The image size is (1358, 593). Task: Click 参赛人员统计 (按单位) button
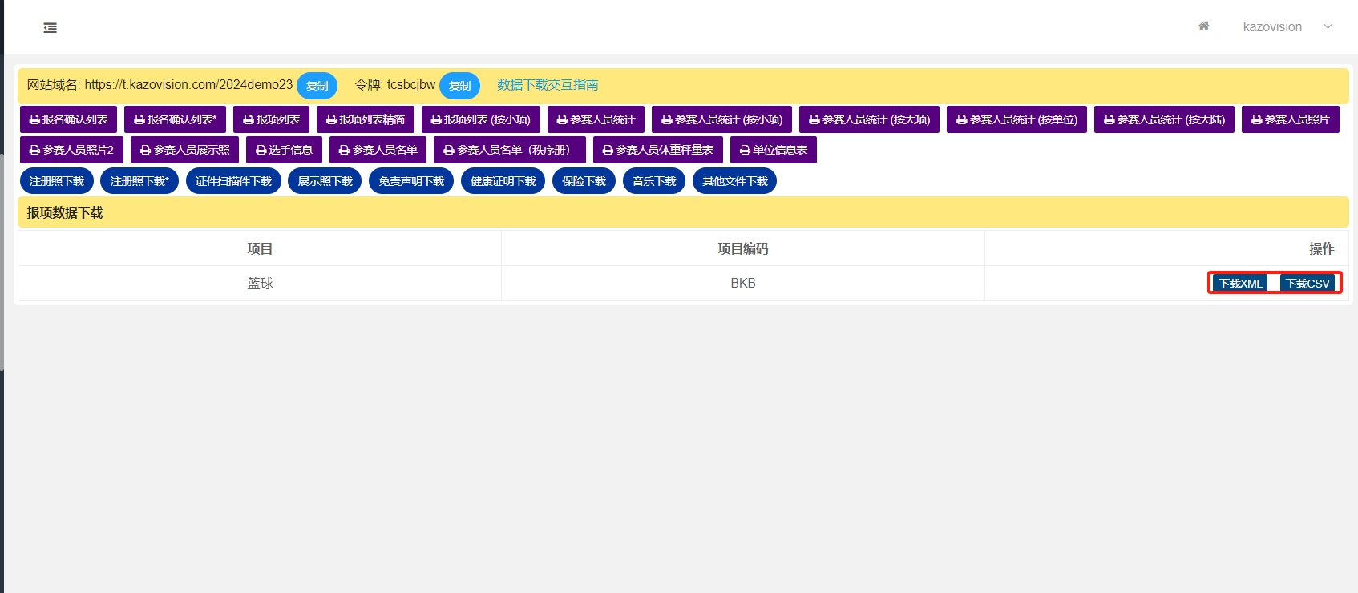[1016, 119]
